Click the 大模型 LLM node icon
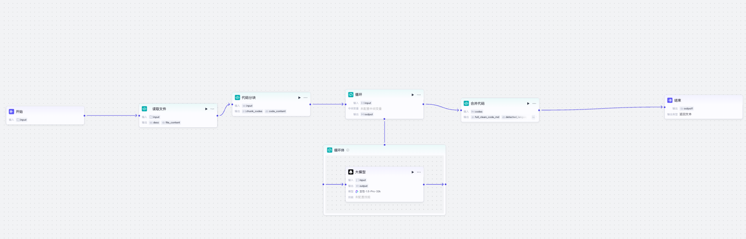The height and width of the screenshot is (239, 746). (351, 172)
